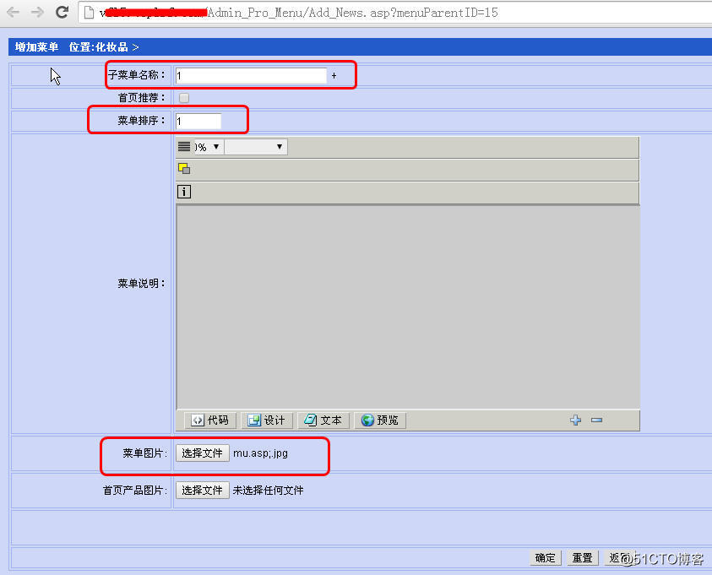712x575 pixels.
Task: Click the mu.asp;.jpg file name text
Action: tap(261, 453)
